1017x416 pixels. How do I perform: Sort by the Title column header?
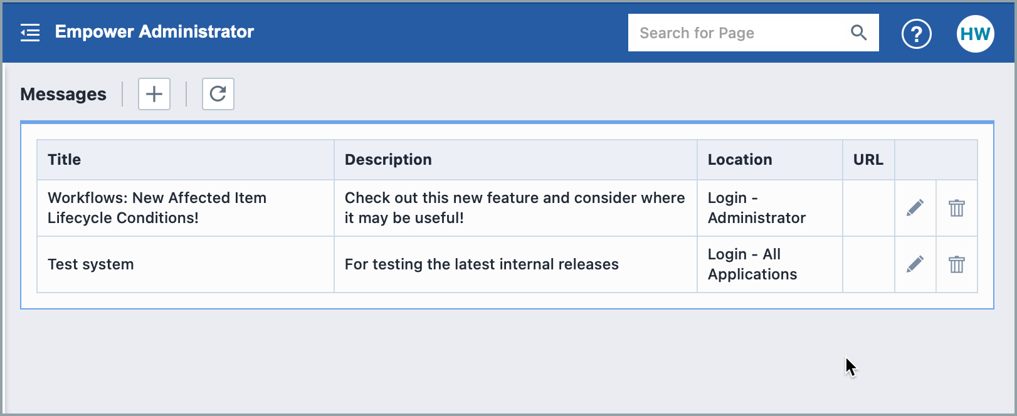(65, 160)
